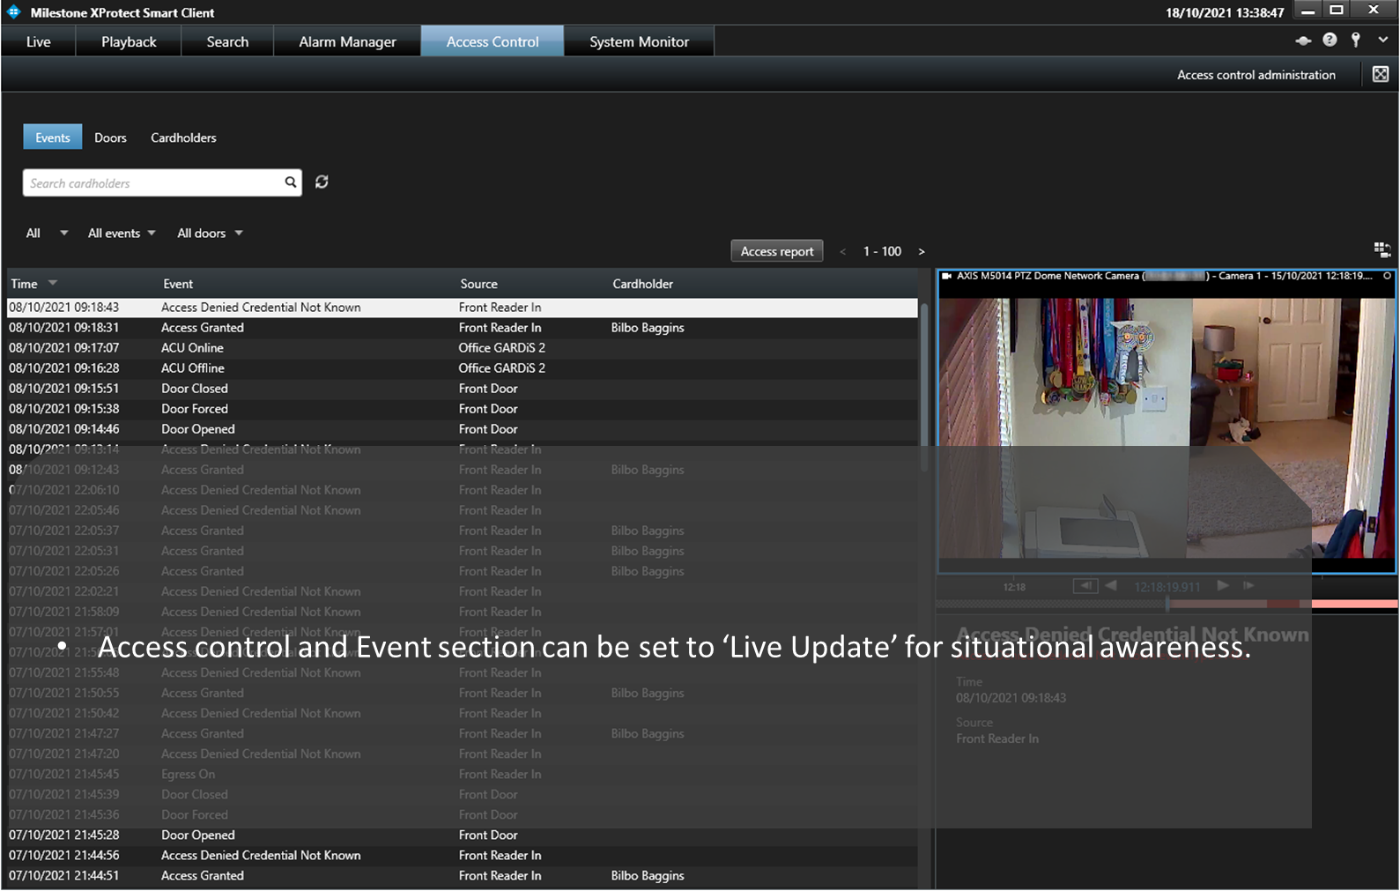Click the Access report button
Viewport: 1400px width, 891px height.
point(777,251)
